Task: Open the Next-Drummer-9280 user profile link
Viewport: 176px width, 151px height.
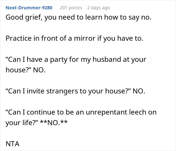Action: point(29,8)
